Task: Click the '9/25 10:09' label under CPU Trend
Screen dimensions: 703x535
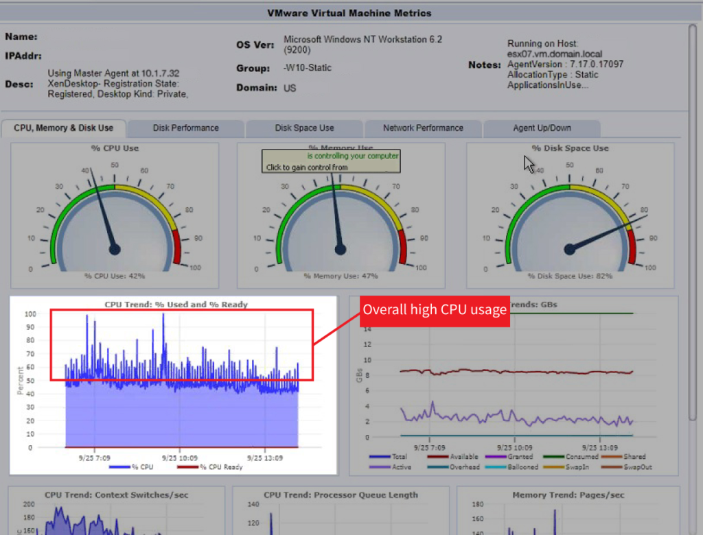Action: (x=179, y=458)
